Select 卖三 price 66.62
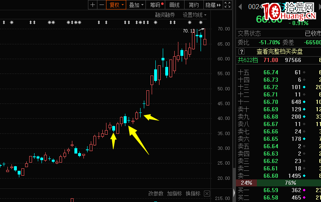Image resolution: width=321 pixels, height=202 pixels. (x=270, y=161)
